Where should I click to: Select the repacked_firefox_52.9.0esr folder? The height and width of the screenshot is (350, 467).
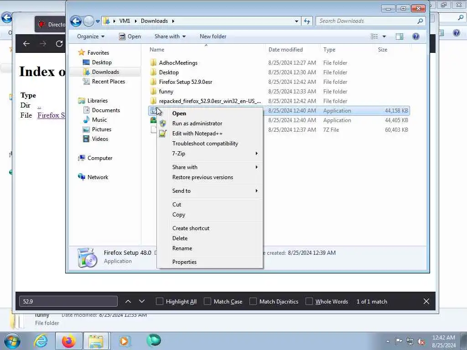tap(210, 101)
